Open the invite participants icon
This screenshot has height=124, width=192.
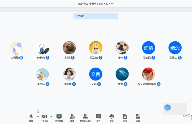click(x=72, y=118)
